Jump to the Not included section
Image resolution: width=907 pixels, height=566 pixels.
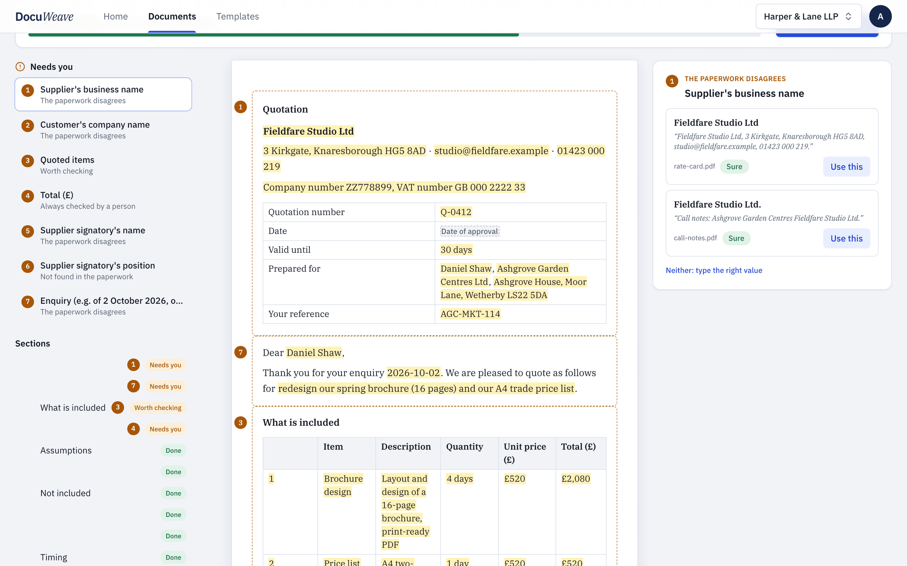65,493
